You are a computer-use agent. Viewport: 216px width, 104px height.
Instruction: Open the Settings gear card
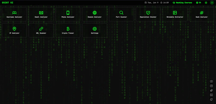pos(95,30)
